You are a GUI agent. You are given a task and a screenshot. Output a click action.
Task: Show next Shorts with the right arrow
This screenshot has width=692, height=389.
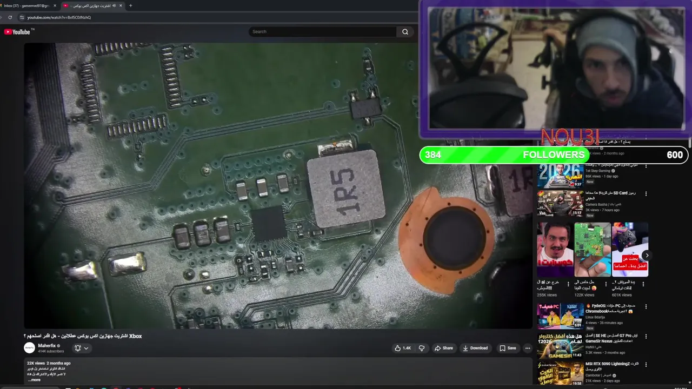(x=647, y=256)
